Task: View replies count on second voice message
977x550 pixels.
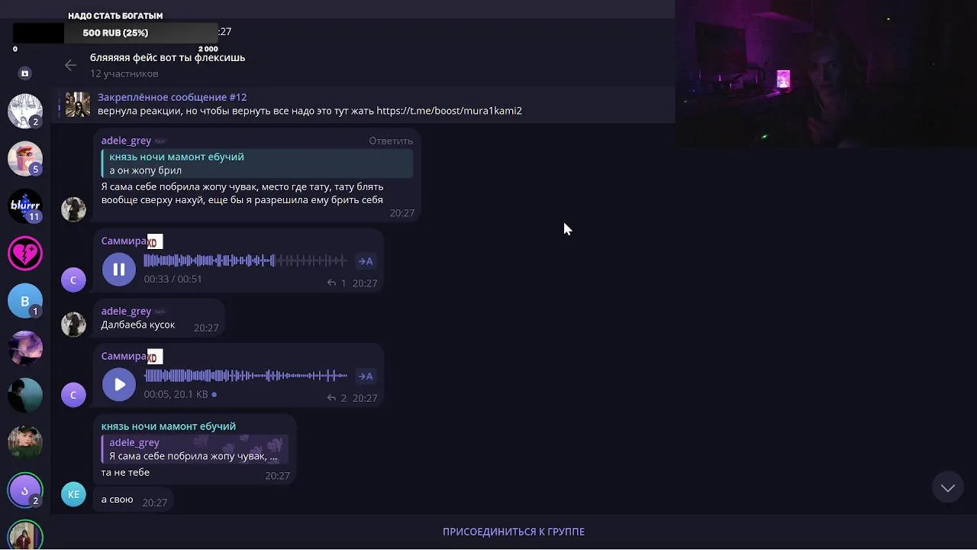Action: pos(337,398)
